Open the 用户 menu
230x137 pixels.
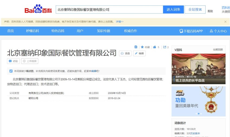point(80,31)
